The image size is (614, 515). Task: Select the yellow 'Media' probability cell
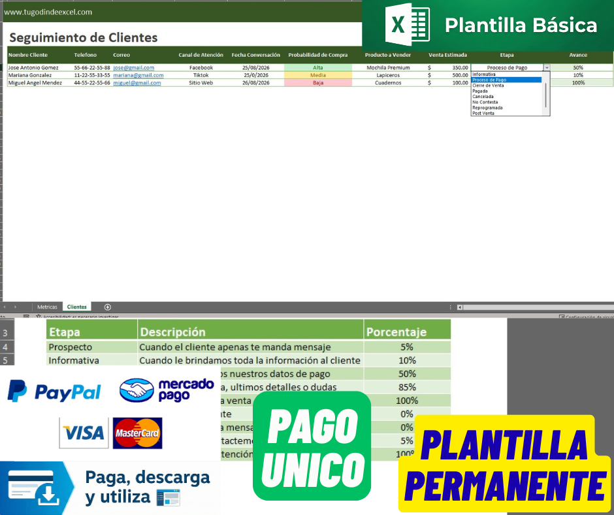[x=318, y=75]
